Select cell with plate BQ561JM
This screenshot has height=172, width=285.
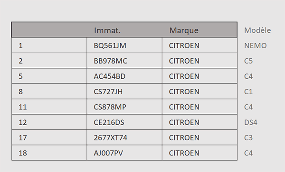124,45
